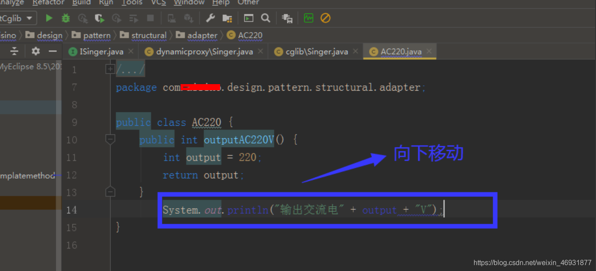Screen dimensions: 596x271
Task: Close the cglib\Singer.java tab
Action: tap(356, 51)
